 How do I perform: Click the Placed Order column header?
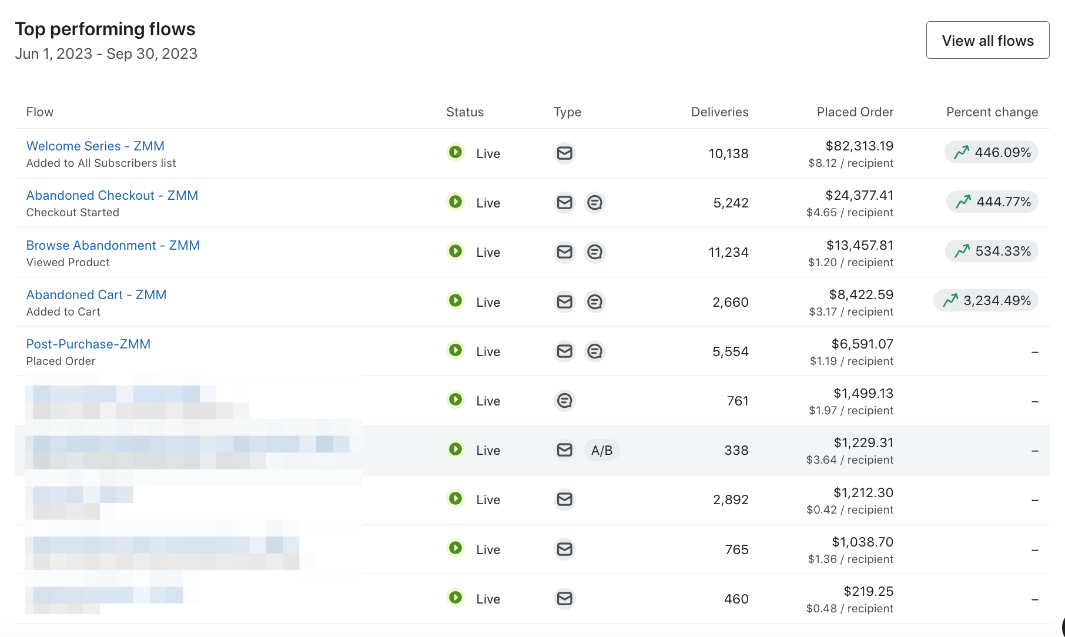[855, 112]
